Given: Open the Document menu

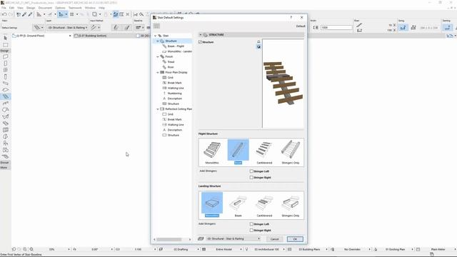Looking at the screenshot, I should (45, 8).
